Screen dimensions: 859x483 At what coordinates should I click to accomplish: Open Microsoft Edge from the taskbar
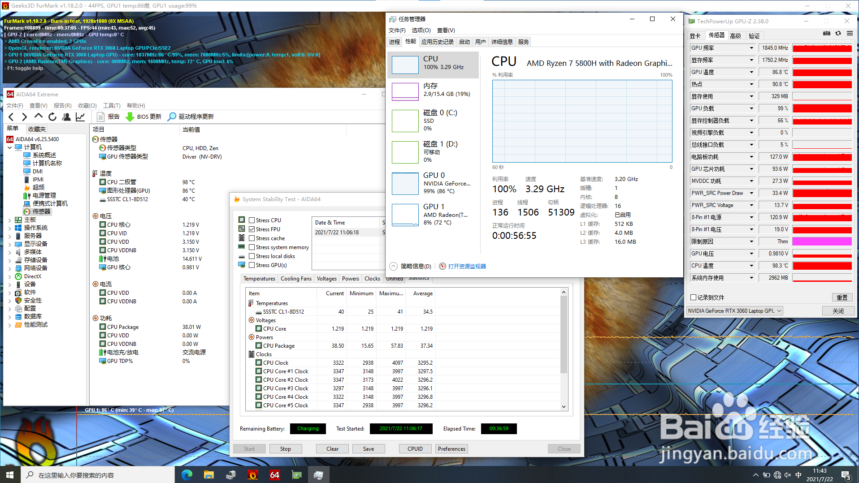(187, 475)
